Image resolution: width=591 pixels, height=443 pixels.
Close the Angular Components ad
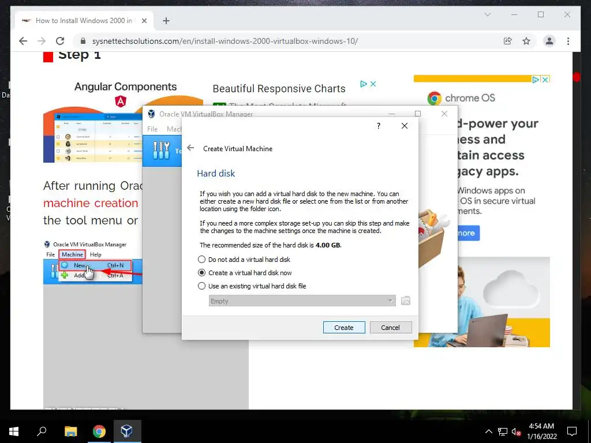[x=373, y=84]
